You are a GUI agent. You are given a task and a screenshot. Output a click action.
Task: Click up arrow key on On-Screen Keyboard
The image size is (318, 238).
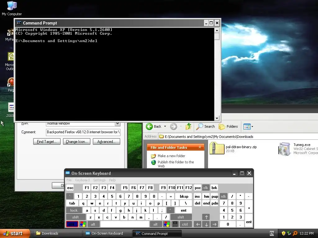click(x=206, y=217)
